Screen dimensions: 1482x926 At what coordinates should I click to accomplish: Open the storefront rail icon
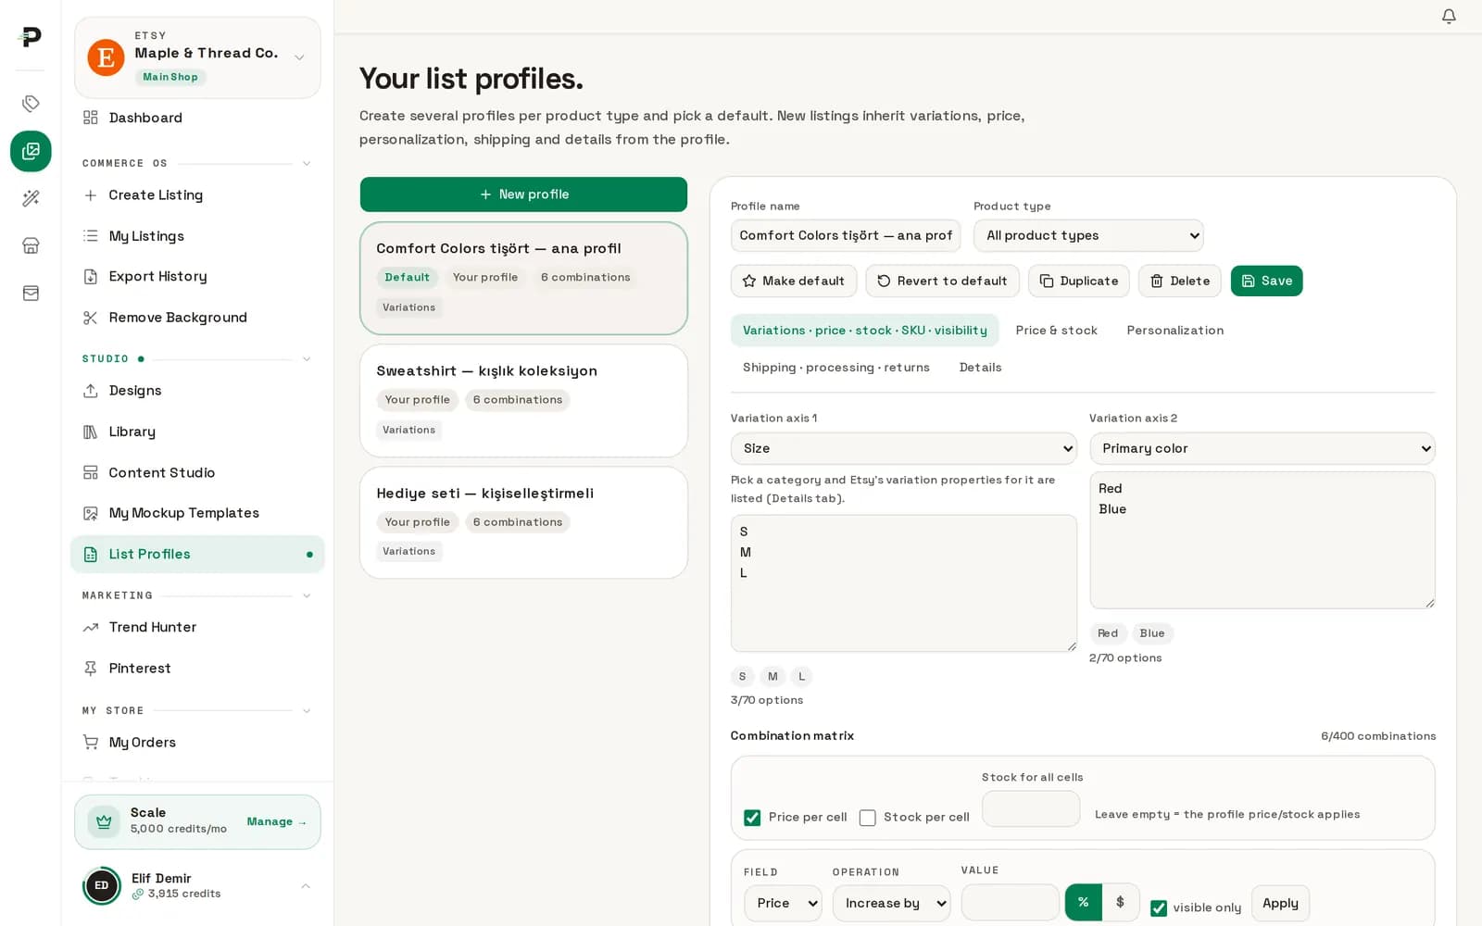pos(31,245)
